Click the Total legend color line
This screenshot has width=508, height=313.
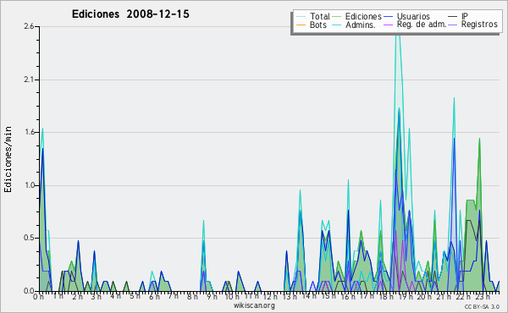[x=301, y=17]
